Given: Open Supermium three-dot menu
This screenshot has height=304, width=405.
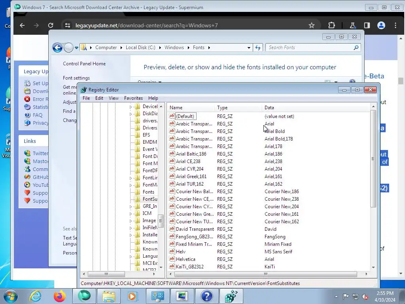Looking at the screenshot, I should [396, 25].
